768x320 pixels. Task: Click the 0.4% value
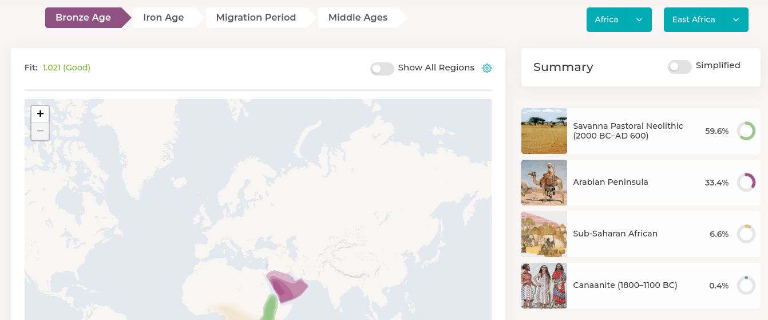pyautogui.click(x=719, y=286)
